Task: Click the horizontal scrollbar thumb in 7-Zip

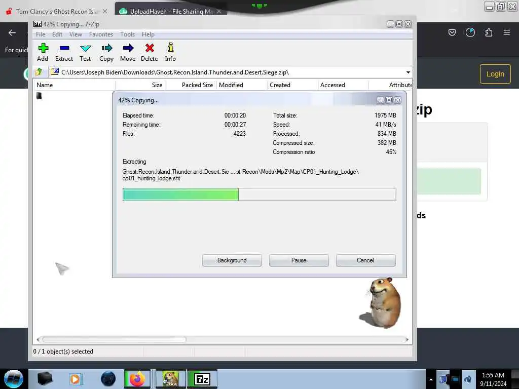Action: [114, 339]
